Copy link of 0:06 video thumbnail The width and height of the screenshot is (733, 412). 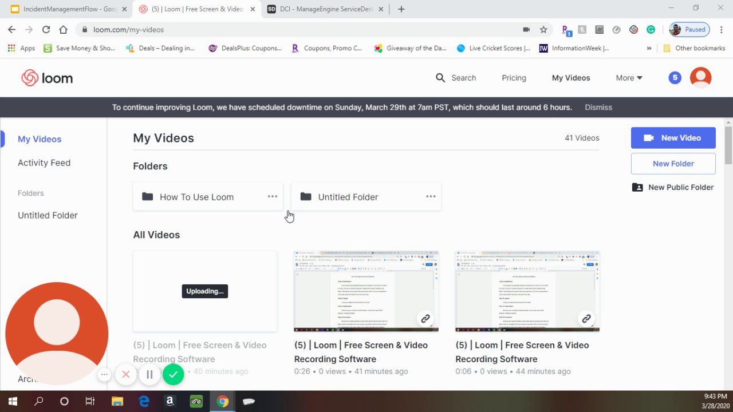(x=586, y=319)
